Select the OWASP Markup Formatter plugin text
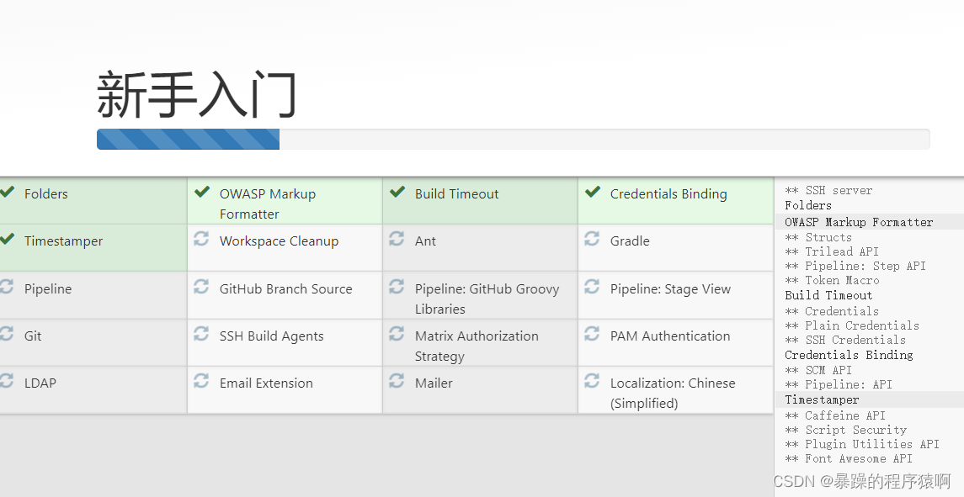Image resolution: width=964 pixels, height=497 pixels. click(268, 204)
